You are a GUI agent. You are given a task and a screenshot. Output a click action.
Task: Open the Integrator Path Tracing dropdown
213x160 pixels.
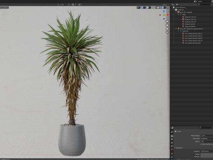coord(207,151)
